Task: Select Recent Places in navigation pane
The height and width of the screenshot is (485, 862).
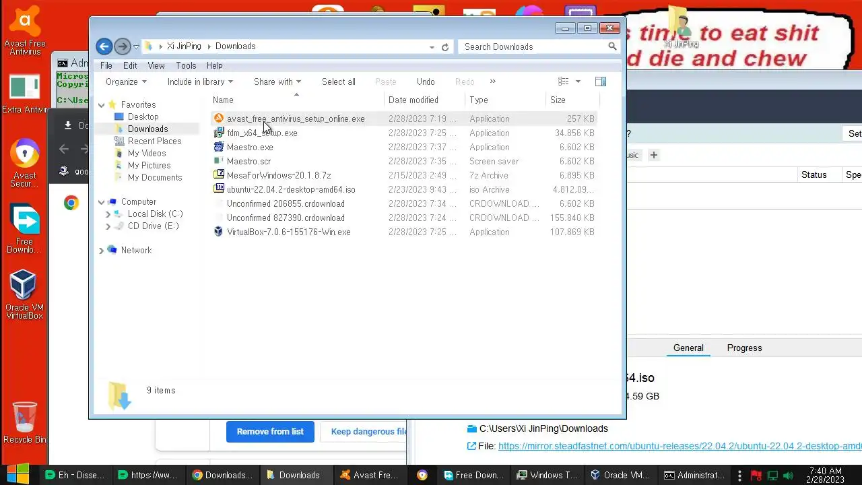Action: click(x=154, y=141)
